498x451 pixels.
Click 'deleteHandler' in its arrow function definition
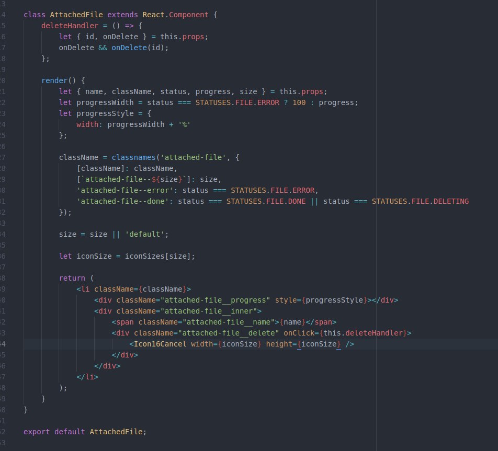70,26
